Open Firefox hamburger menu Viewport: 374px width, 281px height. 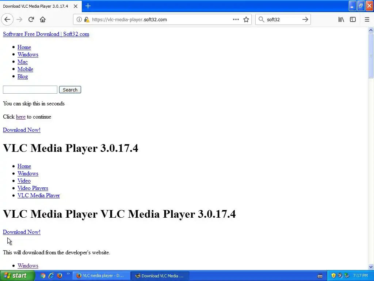click(367, 20)
